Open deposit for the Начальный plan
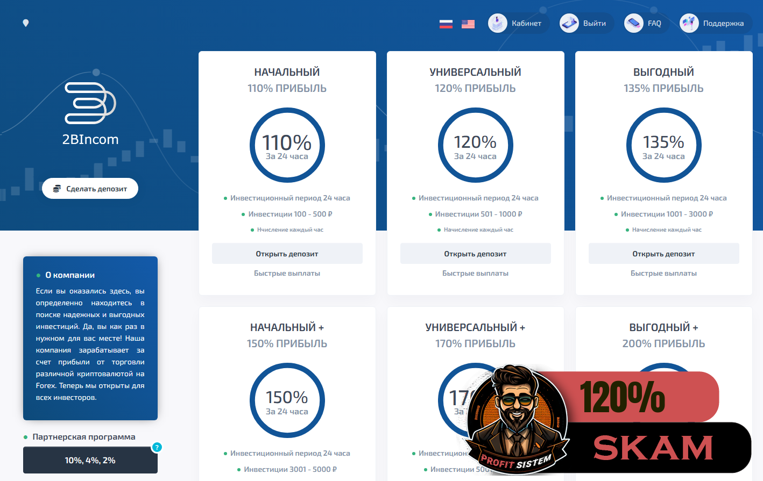The height and width of the screenshot is (481, 763). 287,254
